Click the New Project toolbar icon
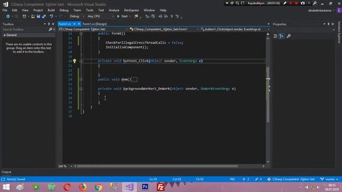This screenshot has height=192, width=342. point(24,17)
